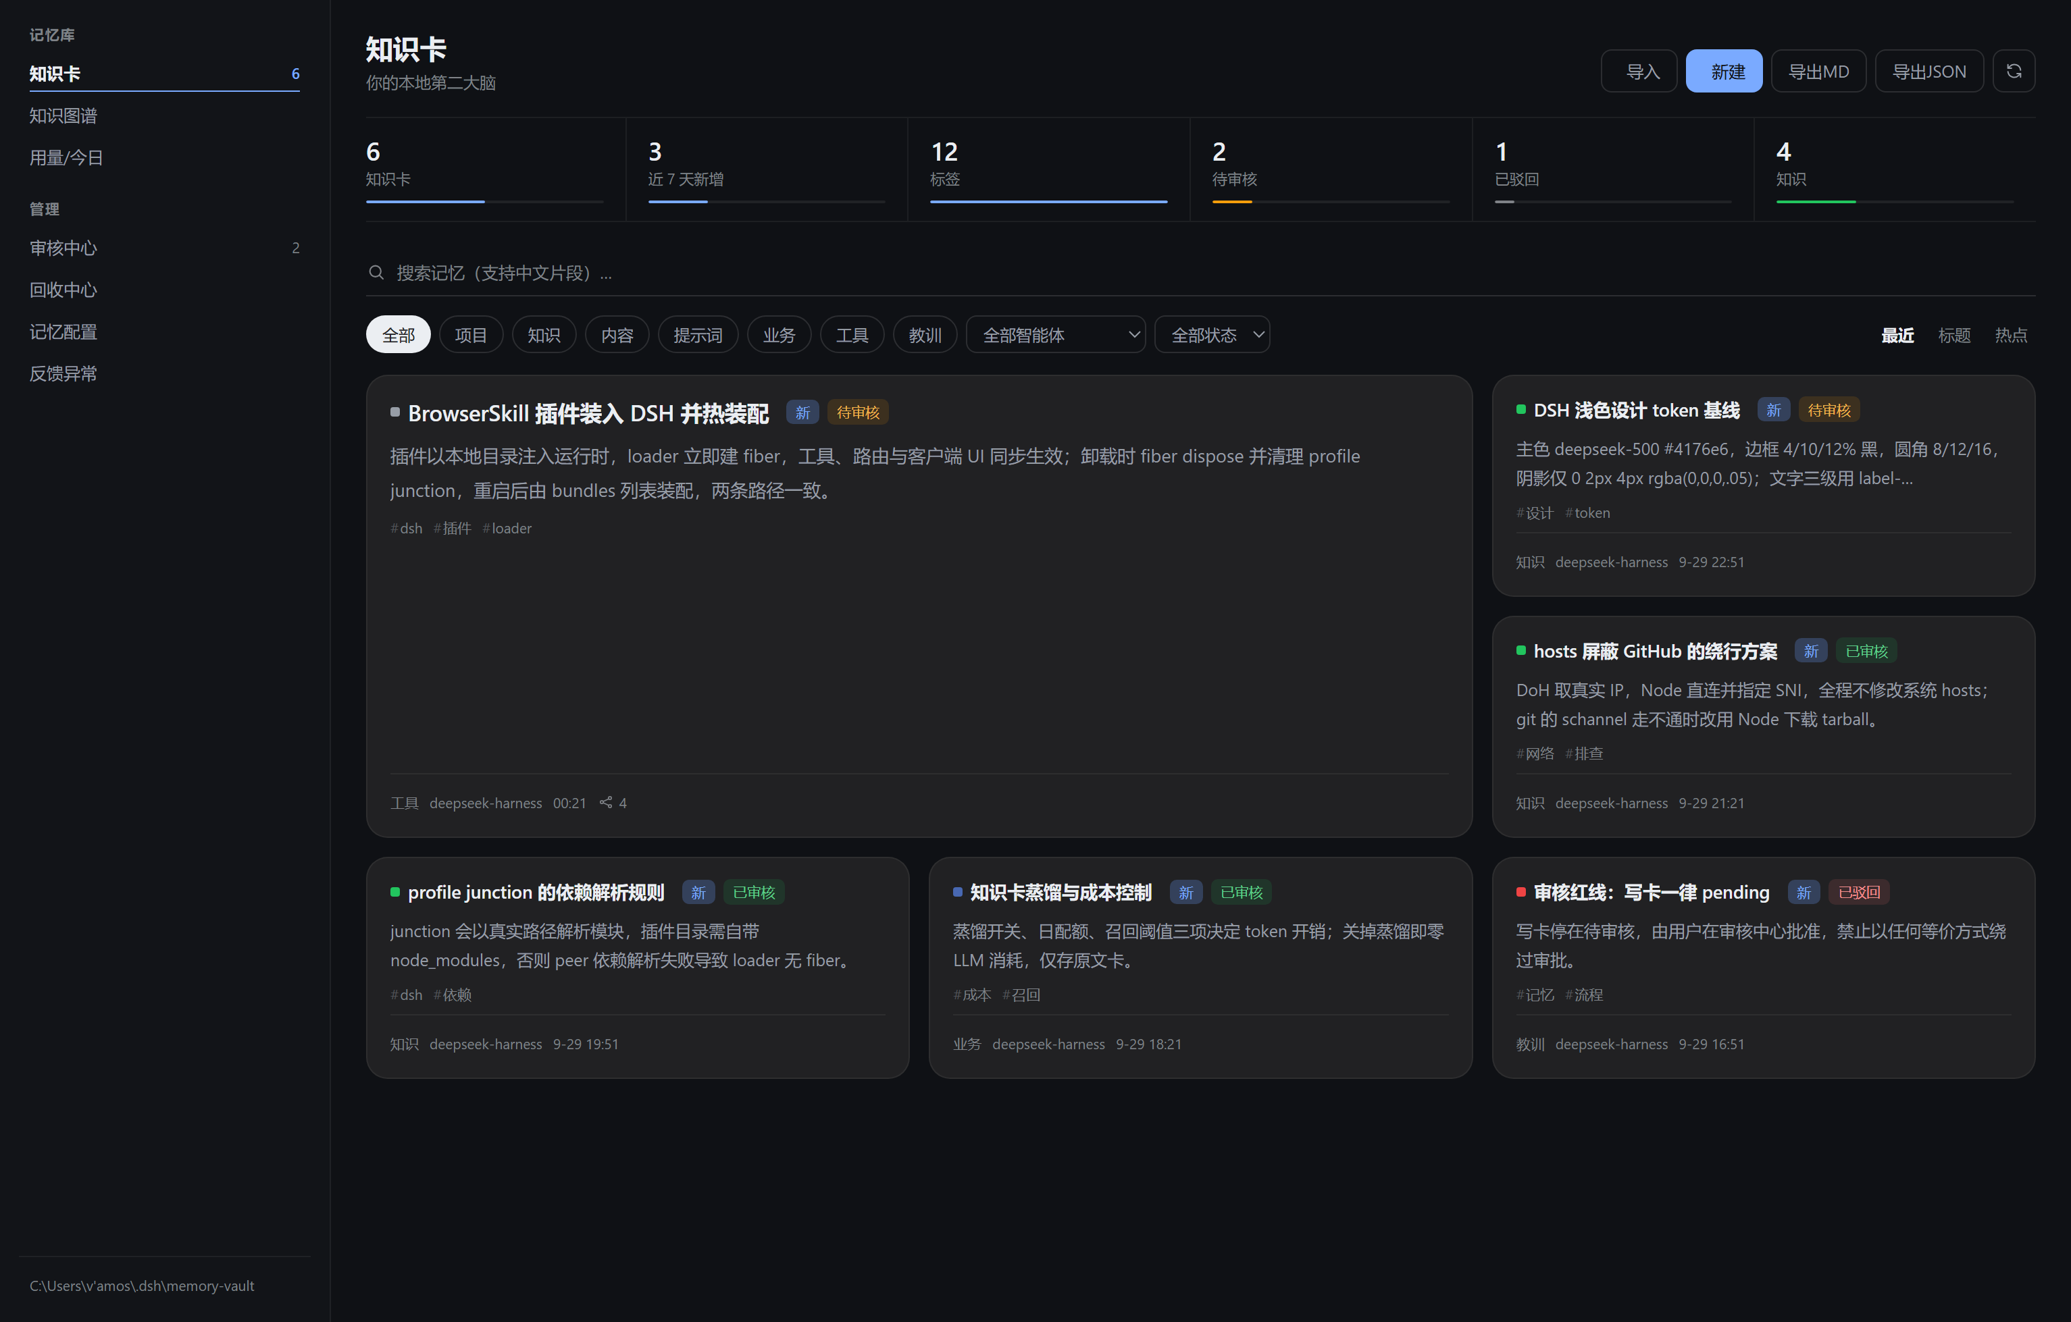The height and width of the screenshot is (1322, 2071).
Task: Click the 已驳回 badge on 审核红线 card
Action: [1859, 892]
